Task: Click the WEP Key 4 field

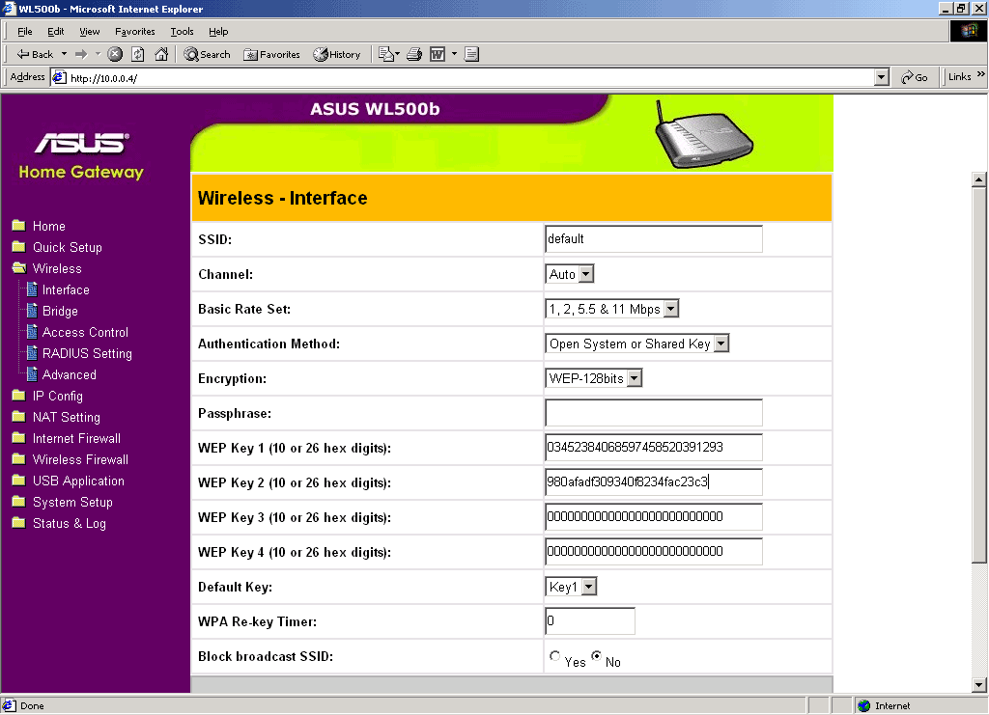Action: (654, 551)
